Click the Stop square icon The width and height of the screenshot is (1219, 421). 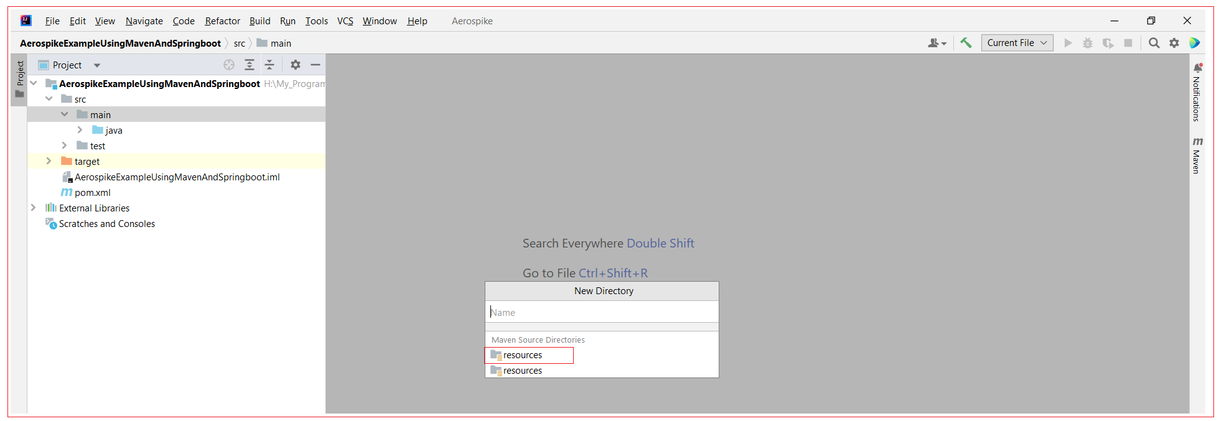pos(1128,43)
